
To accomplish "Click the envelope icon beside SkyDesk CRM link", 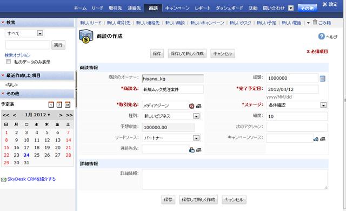I will [x=4, y=180].
